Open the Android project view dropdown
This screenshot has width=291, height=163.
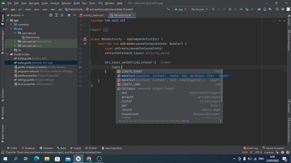15,15
